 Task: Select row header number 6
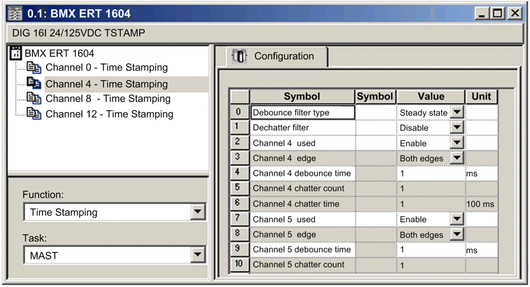[239, 203]
